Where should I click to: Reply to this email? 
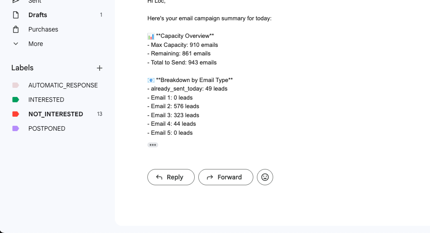(171, 177)
